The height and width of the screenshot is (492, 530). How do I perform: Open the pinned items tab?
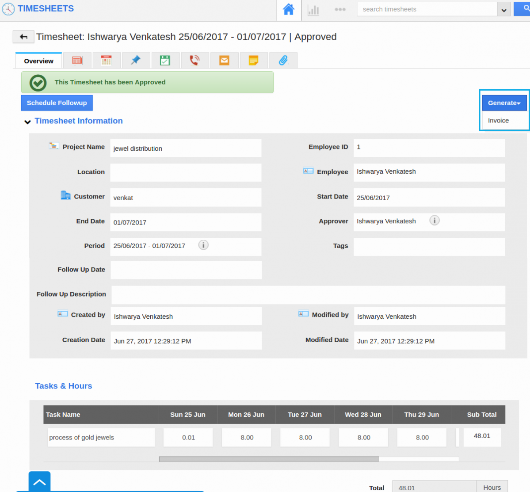[x=136, y=60]
